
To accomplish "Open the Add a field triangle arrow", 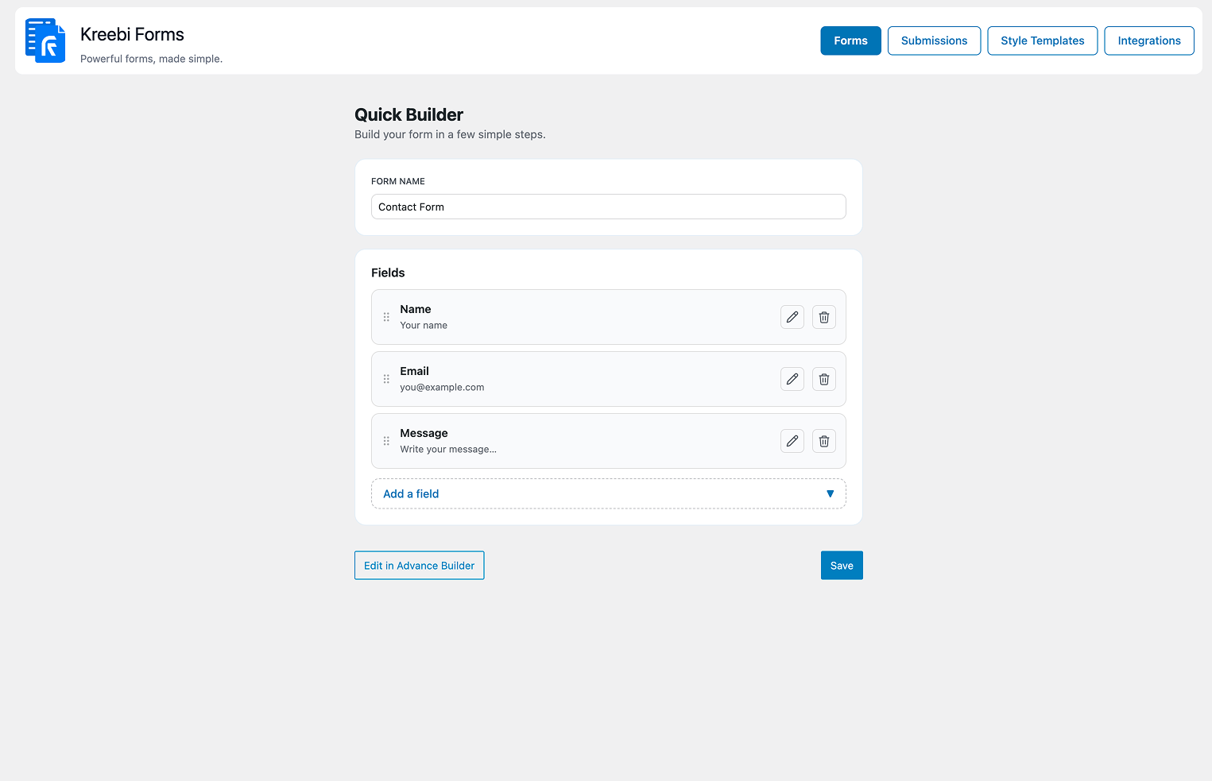I will [830, 493].
